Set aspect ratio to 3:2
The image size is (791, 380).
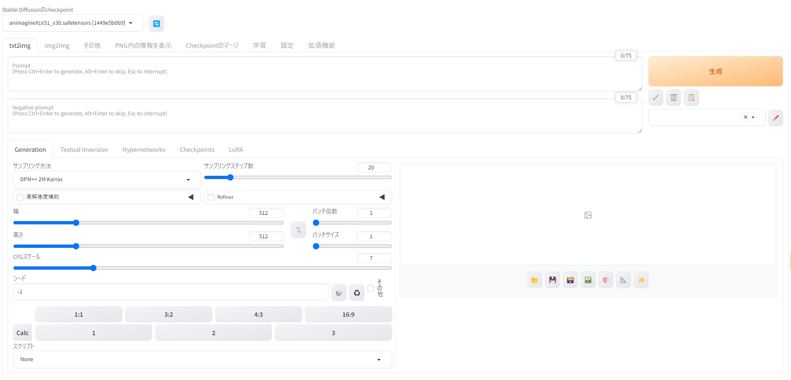(x=169, y=315)
